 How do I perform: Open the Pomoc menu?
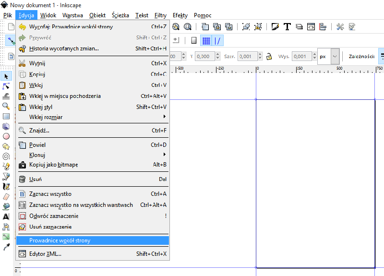tap(203, 15)
